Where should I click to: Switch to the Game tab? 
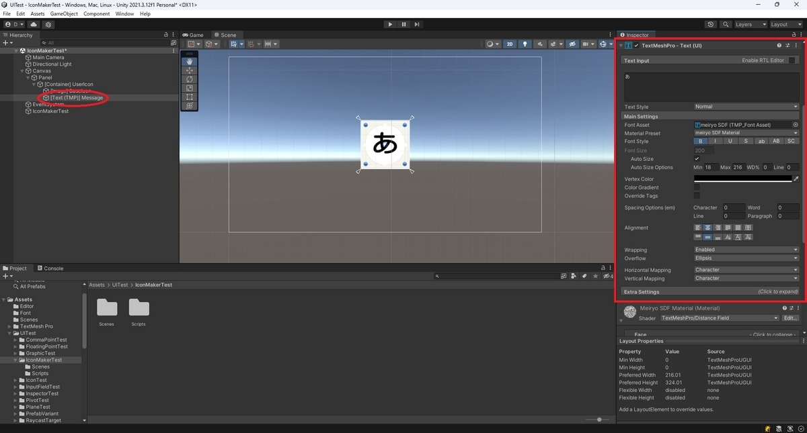[193, 35]
